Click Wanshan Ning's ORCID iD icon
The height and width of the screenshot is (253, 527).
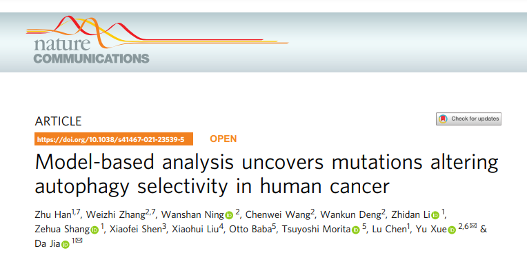click(229, 215)
